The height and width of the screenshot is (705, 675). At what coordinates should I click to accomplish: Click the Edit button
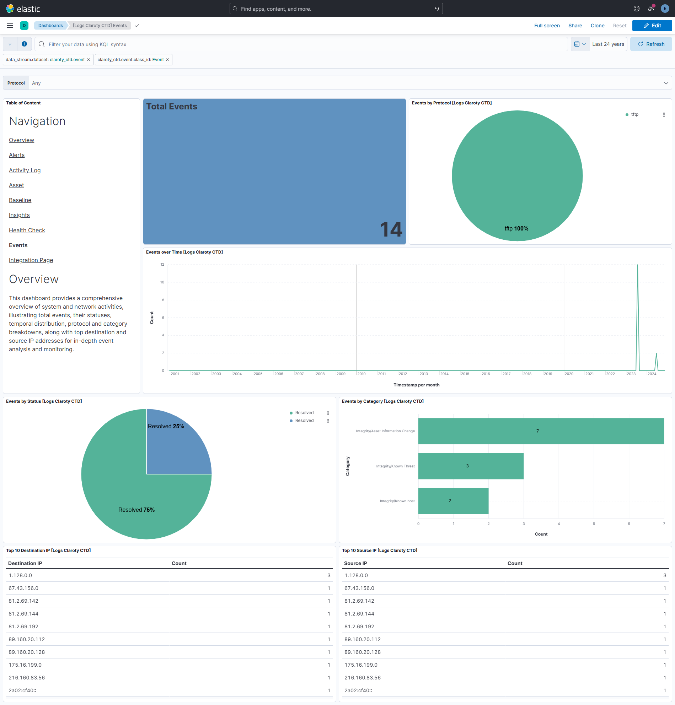tap(652, 26)
